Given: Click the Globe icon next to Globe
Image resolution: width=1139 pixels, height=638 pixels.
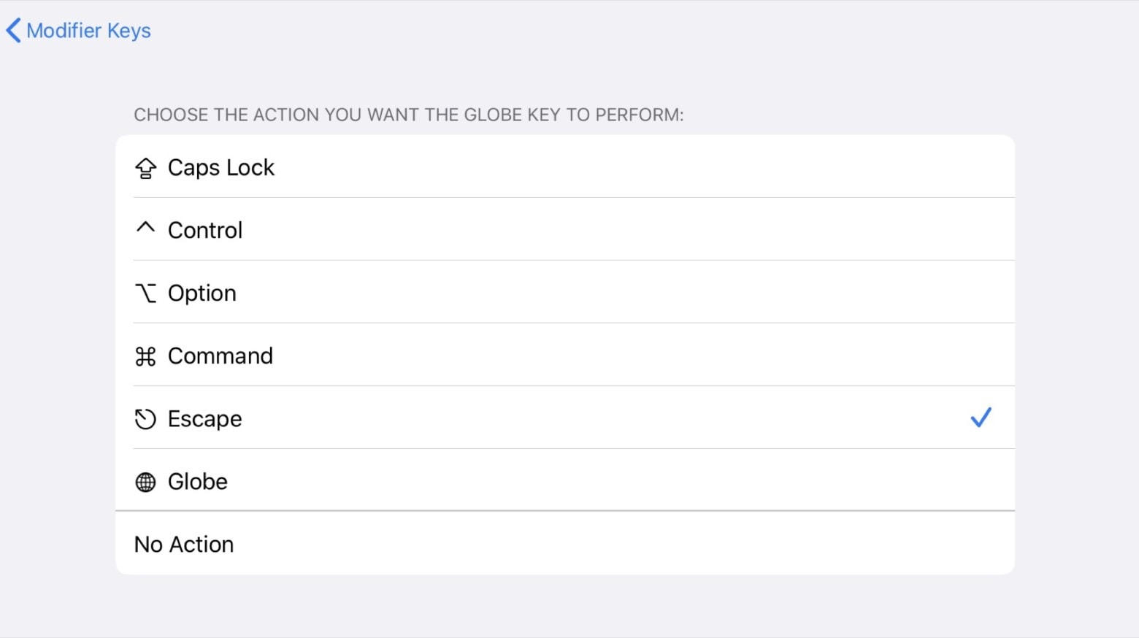Looking at the screenshot, I should (x=145, y=481).
